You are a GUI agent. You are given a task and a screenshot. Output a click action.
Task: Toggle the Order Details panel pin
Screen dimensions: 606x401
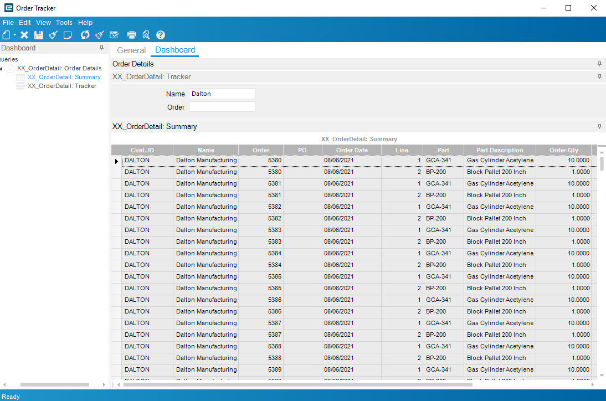599,64
